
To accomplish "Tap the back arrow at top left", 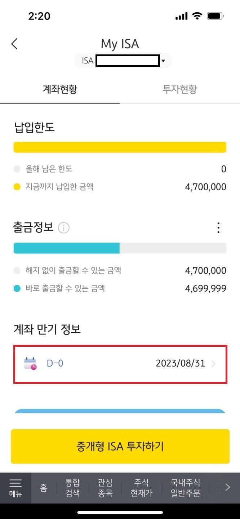I will click(14, 44).
